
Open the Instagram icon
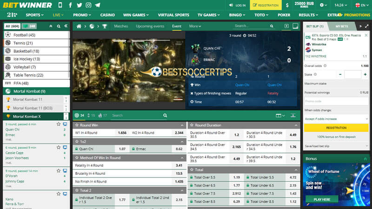(88, 5)
